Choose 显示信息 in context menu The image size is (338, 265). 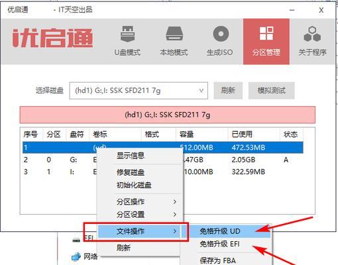coord(141,156)
